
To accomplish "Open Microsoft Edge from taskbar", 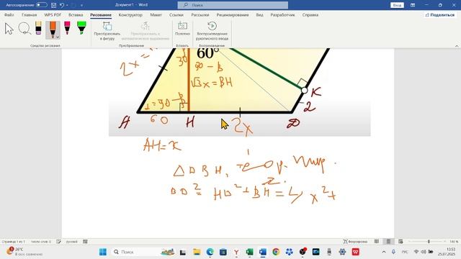I will click(x=210, y=252).
